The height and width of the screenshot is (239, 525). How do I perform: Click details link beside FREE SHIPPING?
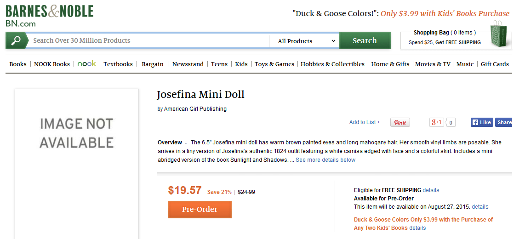click(x=431, y=190)
